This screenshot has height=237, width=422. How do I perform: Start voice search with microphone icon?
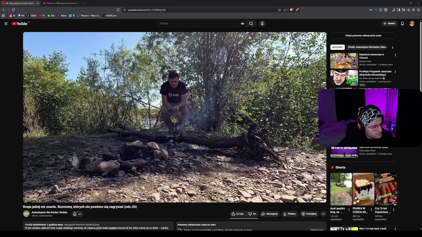click(262, 23)
